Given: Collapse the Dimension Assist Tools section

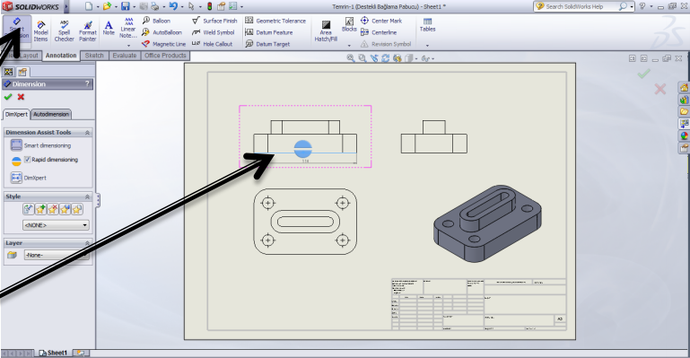Looking at the screenshot, I should (x=87, y=133).
